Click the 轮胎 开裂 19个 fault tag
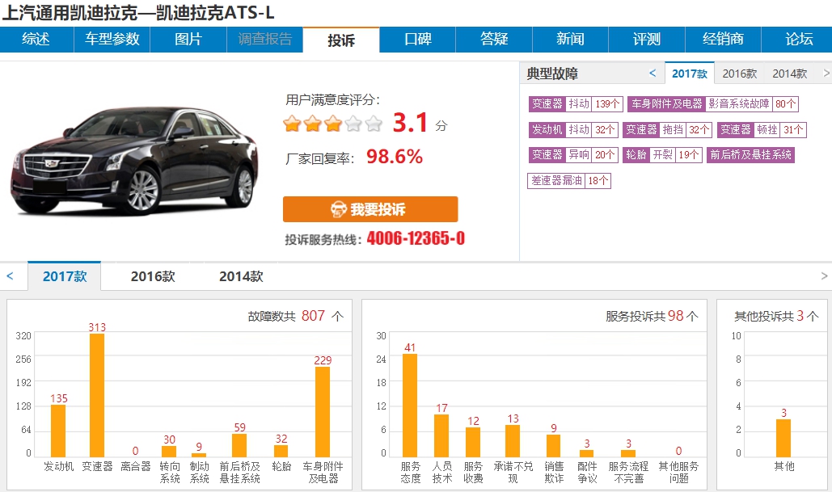The image size is (832, 492). [662, 155]
